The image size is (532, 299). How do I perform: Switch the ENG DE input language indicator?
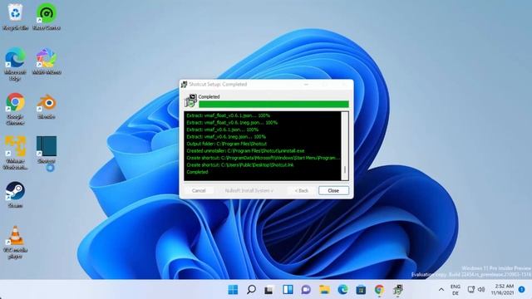coord(456,290)
